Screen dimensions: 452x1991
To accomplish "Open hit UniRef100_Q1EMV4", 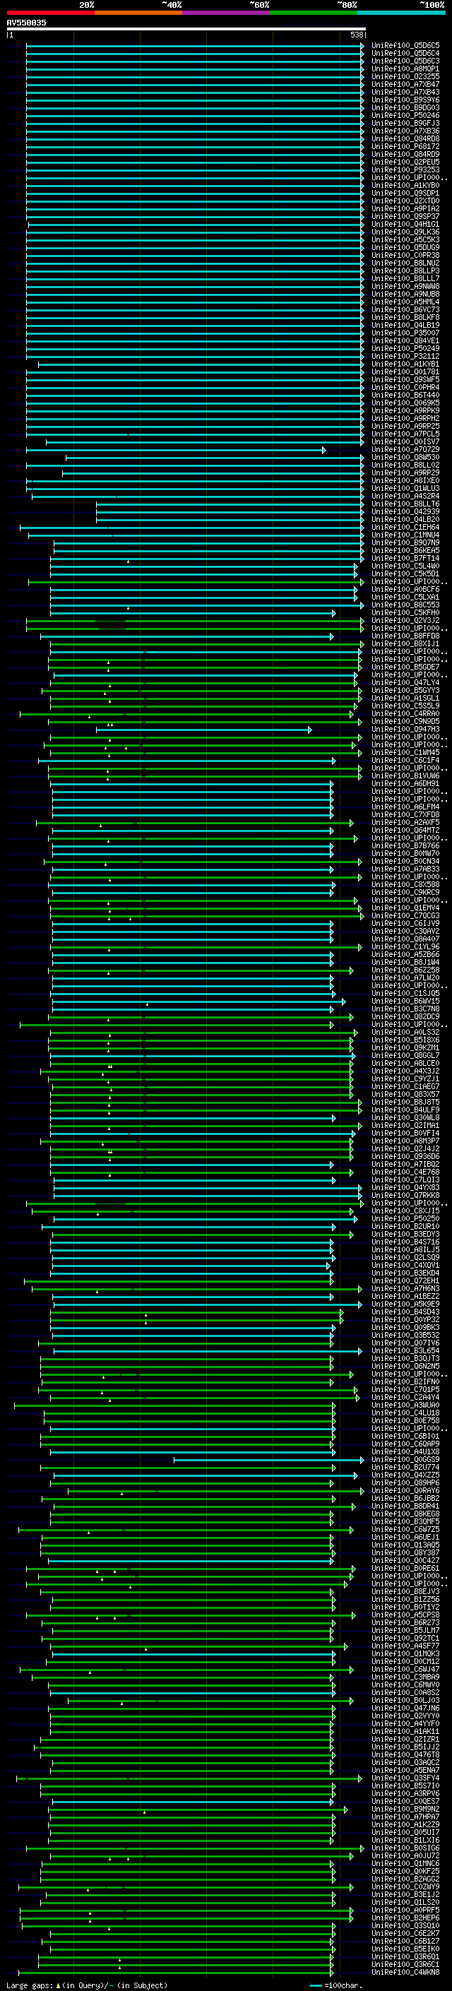I will coord(405,908).
